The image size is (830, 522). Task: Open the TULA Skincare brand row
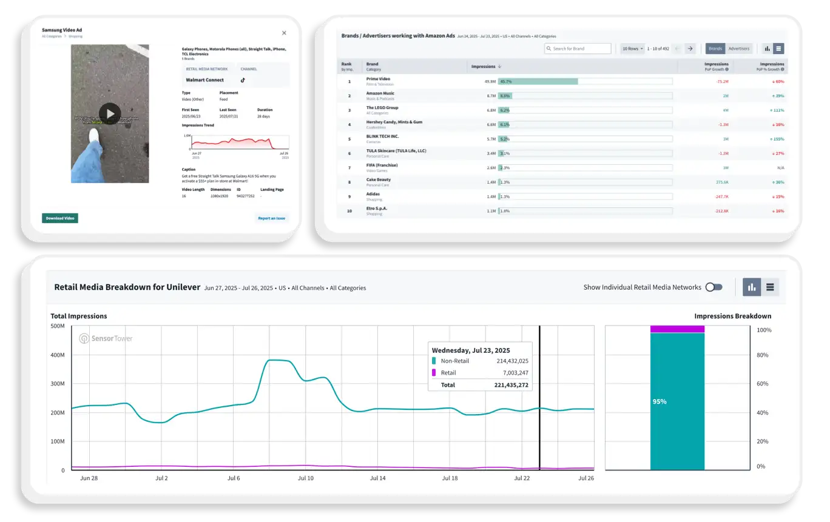562,153
